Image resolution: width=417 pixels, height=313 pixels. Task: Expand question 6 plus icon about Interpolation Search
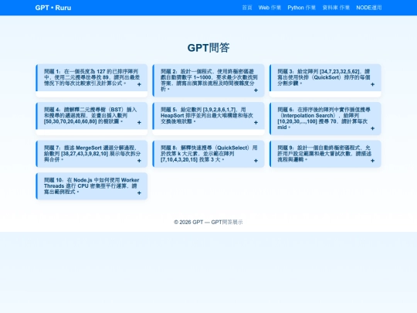click(x=372, y=128)
